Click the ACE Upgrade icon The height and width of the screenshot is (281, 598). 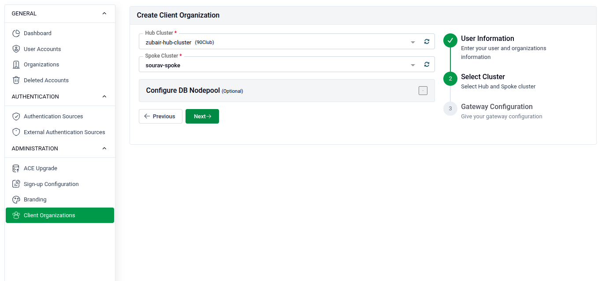(16, 168)
